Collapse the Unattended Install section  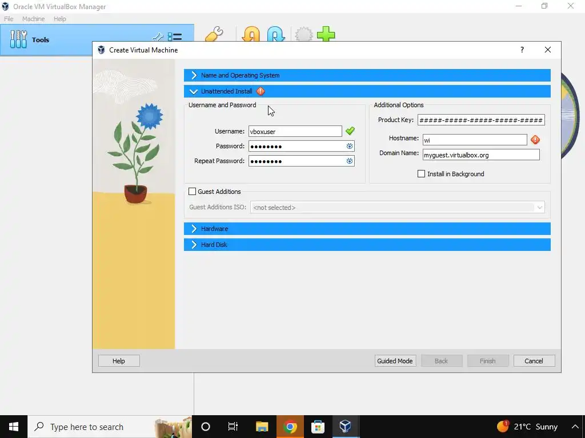(x=367, y=91)
